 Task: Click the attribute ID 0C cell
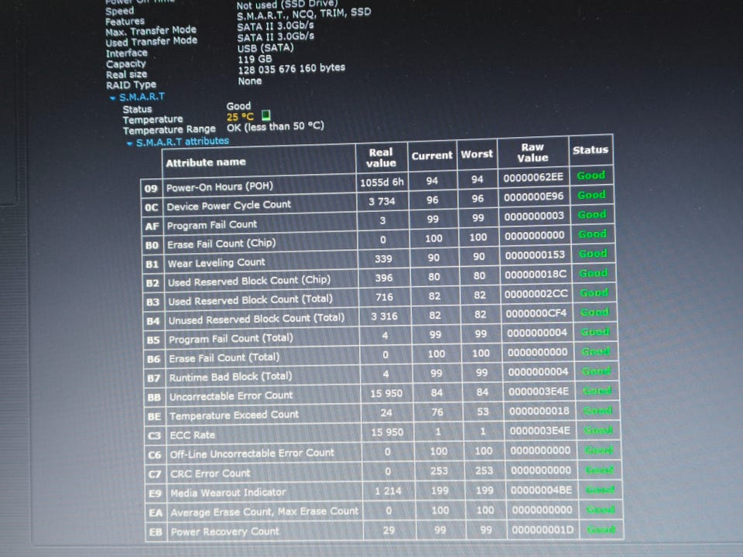(x=152, y=207)
